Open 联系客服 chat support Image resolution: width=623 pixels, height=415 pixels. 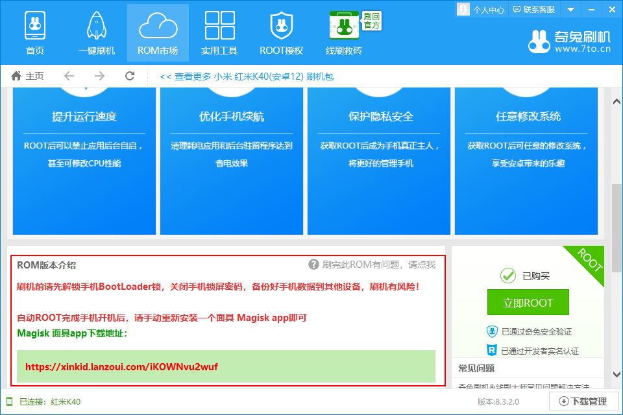pyautogui.click(x=533, y=10)
